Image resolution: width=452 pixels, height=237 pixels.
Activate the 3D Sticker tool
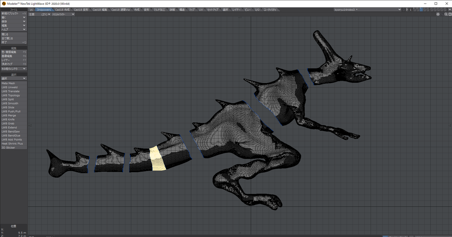pos(14,148)
